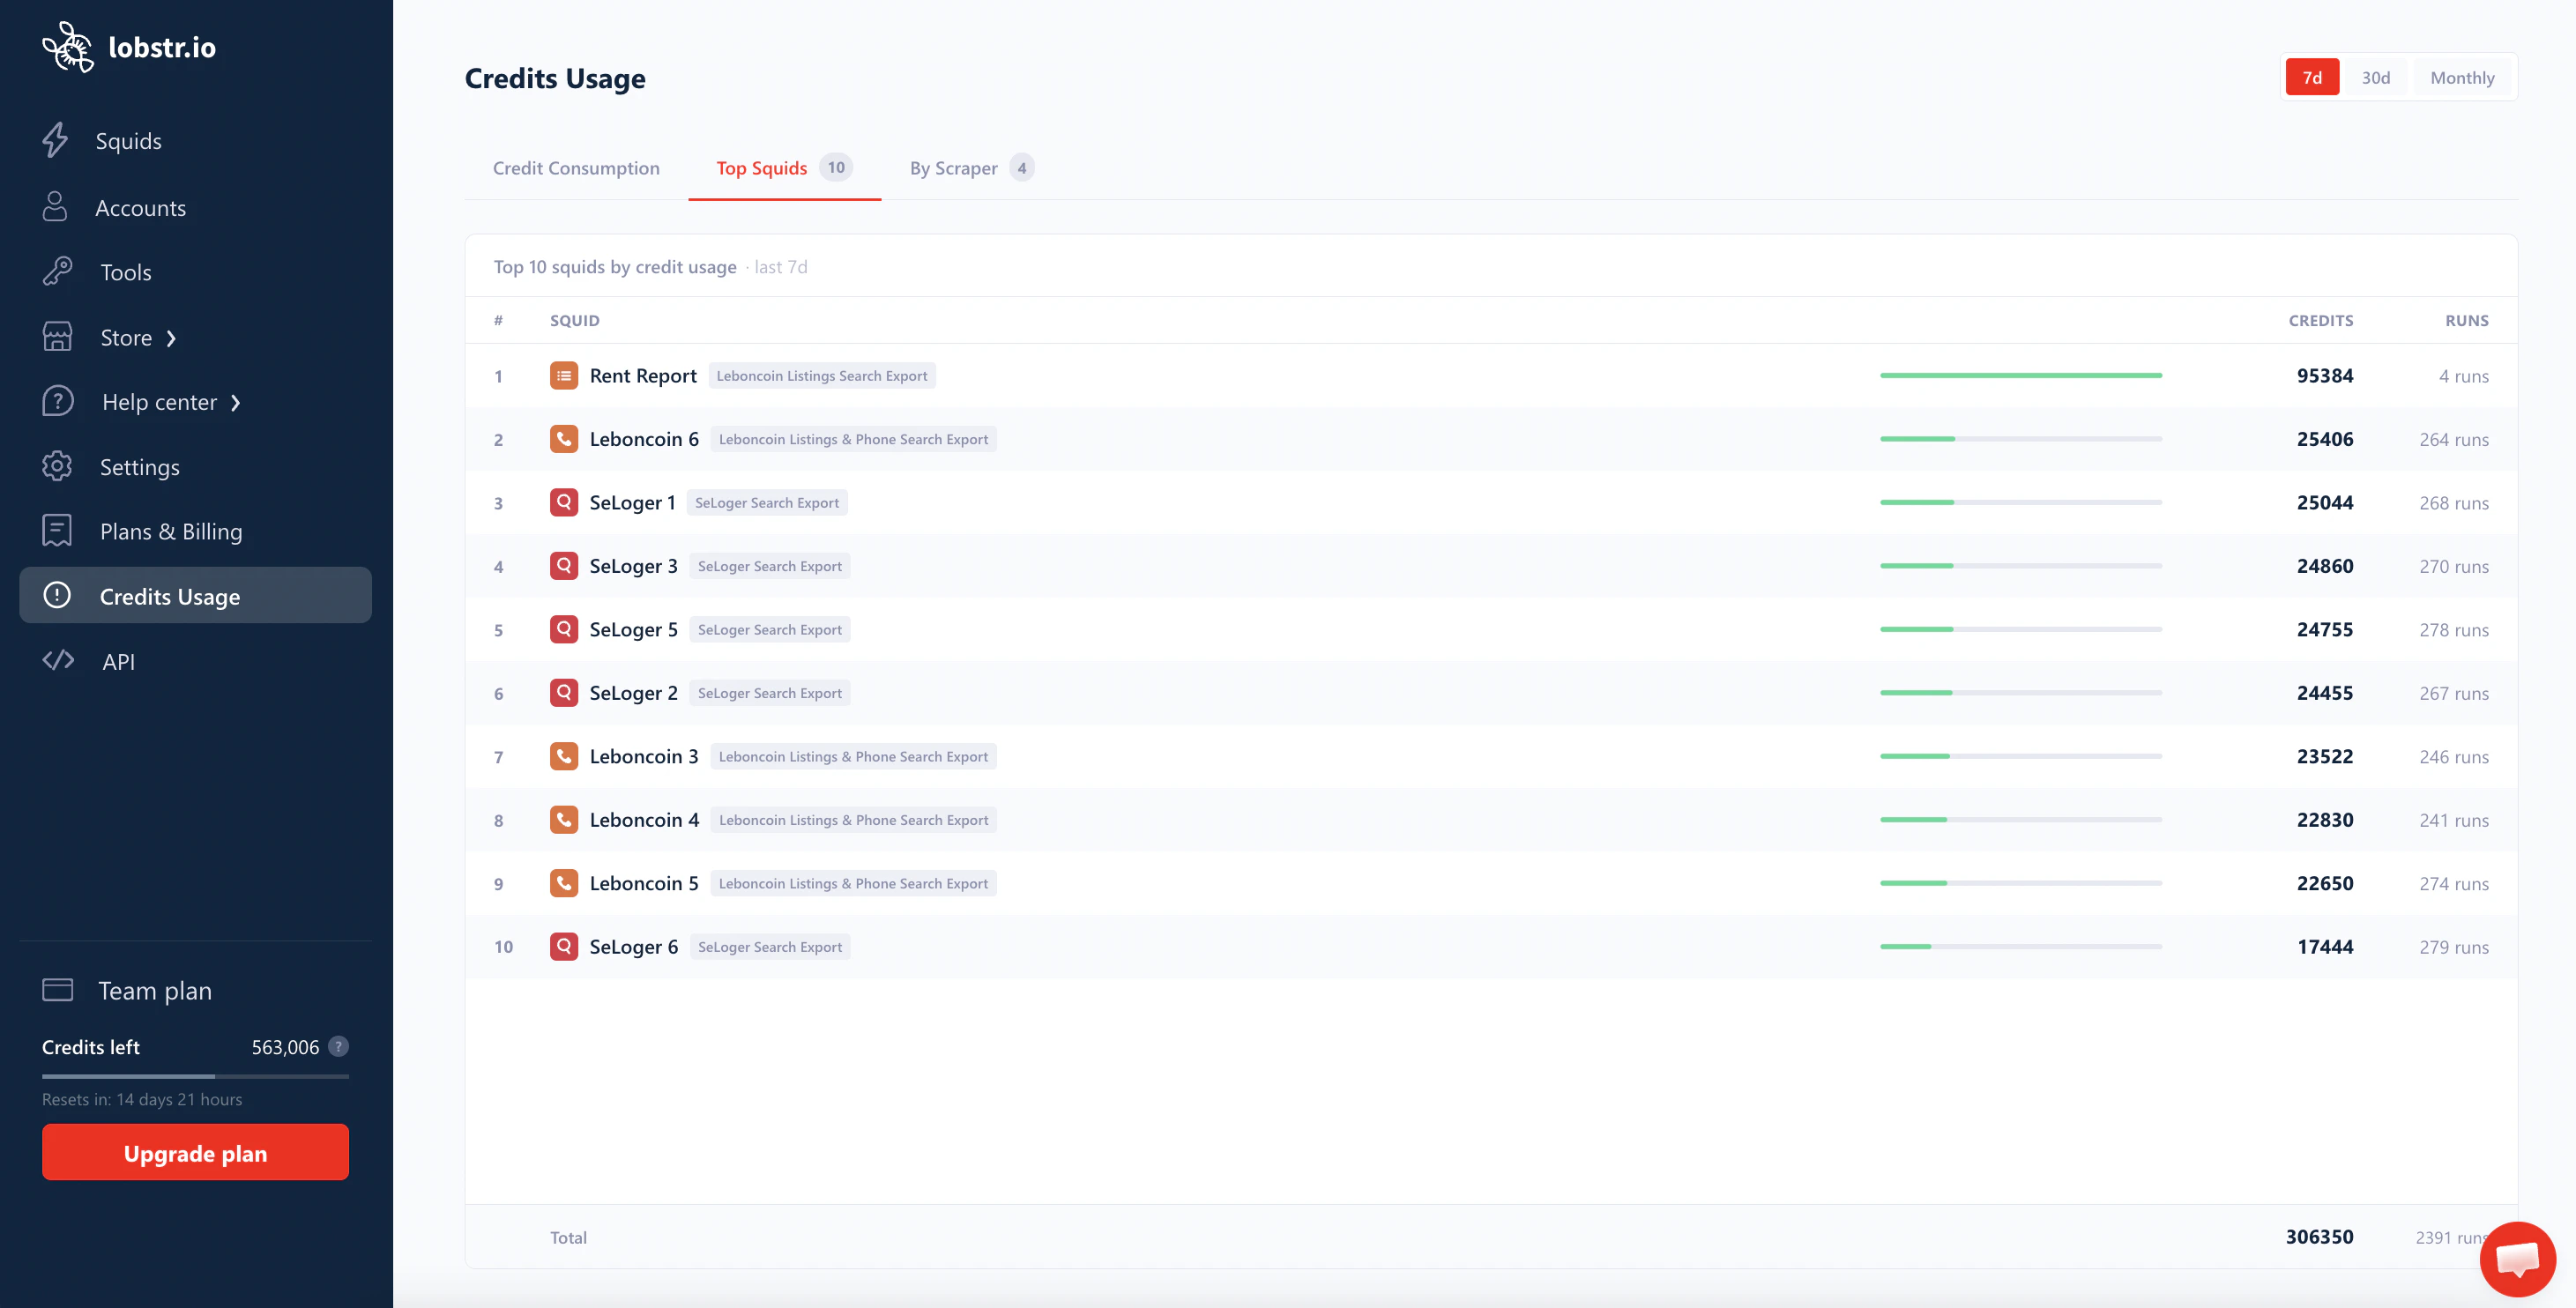Click Leboncoin 3 Listings & Phone Search Export tag
This screenshot has height=1308, width=2576.
[x=853, y=756]
